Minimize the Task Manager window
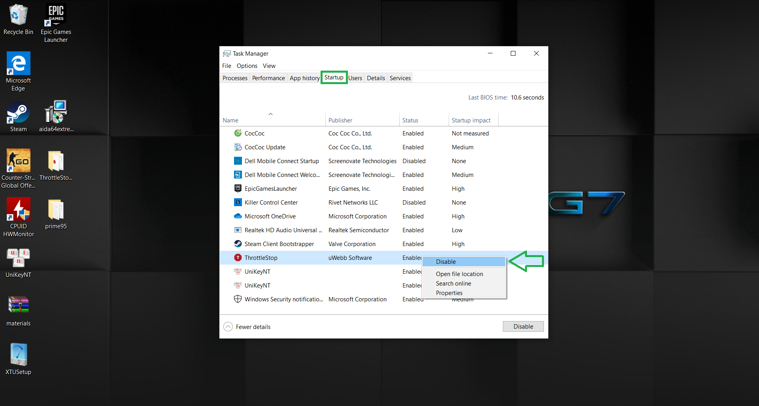Image resolution: width=759 pixels, height=406 pixels. 490,53
